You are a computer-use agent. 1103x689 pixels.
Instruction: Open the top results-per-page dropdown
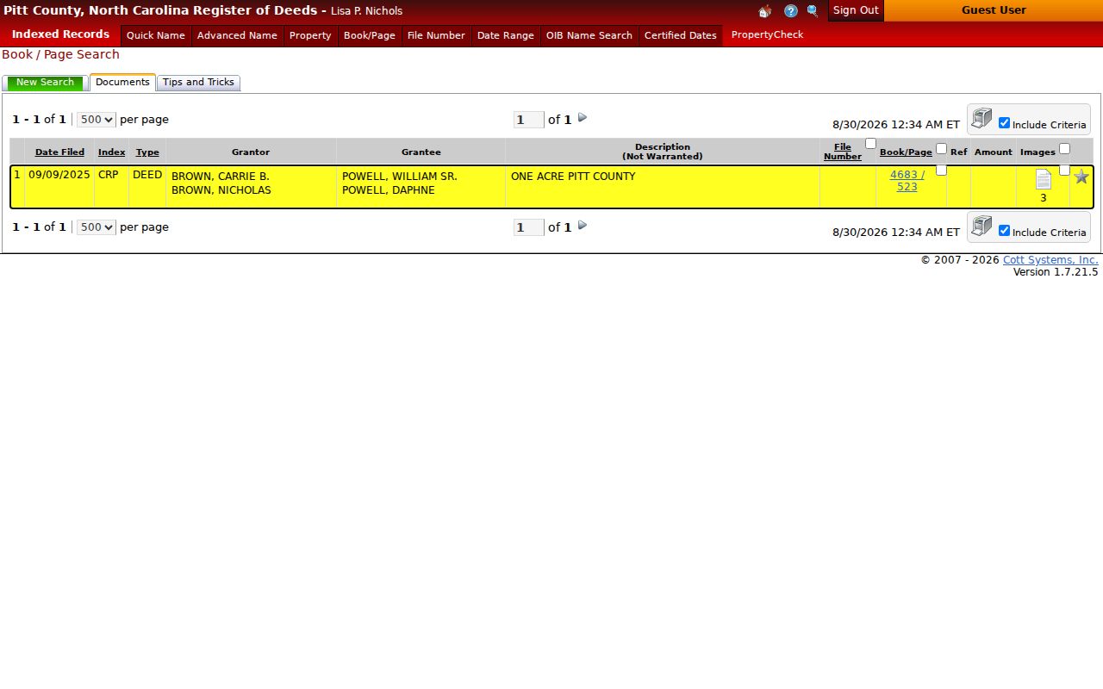click(x=97, y=120)
